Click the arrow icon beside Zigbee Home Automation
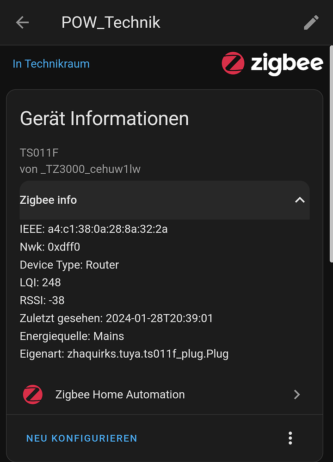Screen dimensions: 333x462 click(297, 395)
